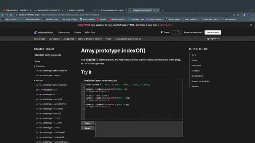Click the search magnifier icon

pos(179,33)
